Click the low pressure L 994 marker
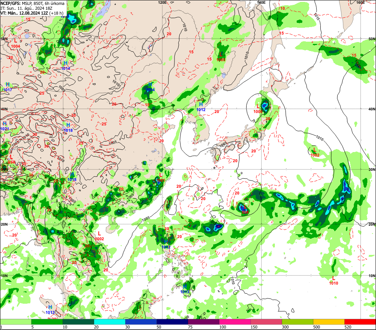 [11, 160]
